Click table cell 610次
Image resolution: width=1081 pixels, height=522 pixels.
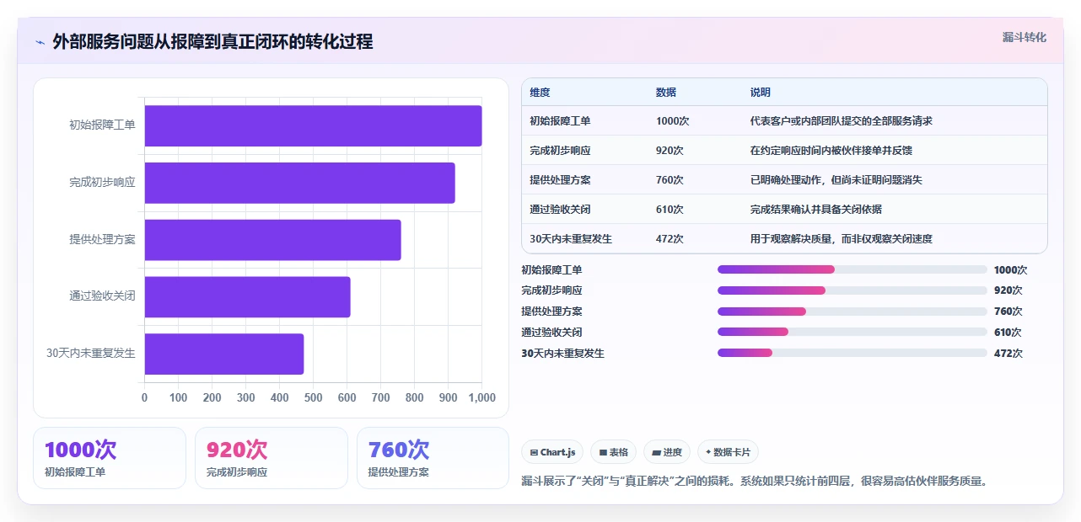click(x=670, y=210)
